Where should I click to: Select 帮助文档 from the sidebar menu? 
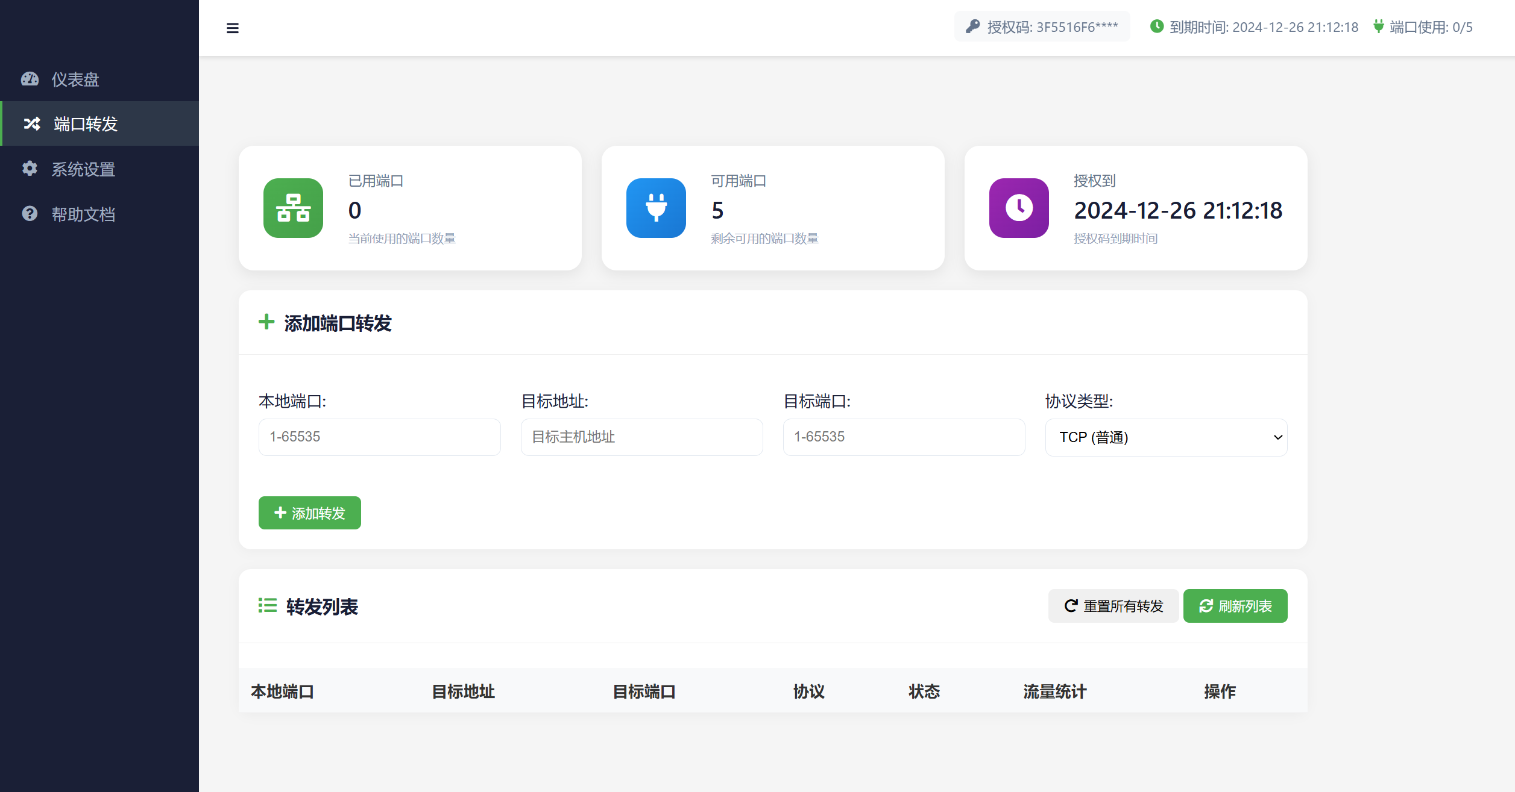[83, 214]
